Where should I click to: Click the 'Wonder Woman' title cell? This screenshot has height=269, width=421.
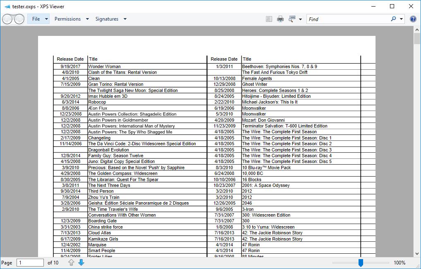click(105, 66)
